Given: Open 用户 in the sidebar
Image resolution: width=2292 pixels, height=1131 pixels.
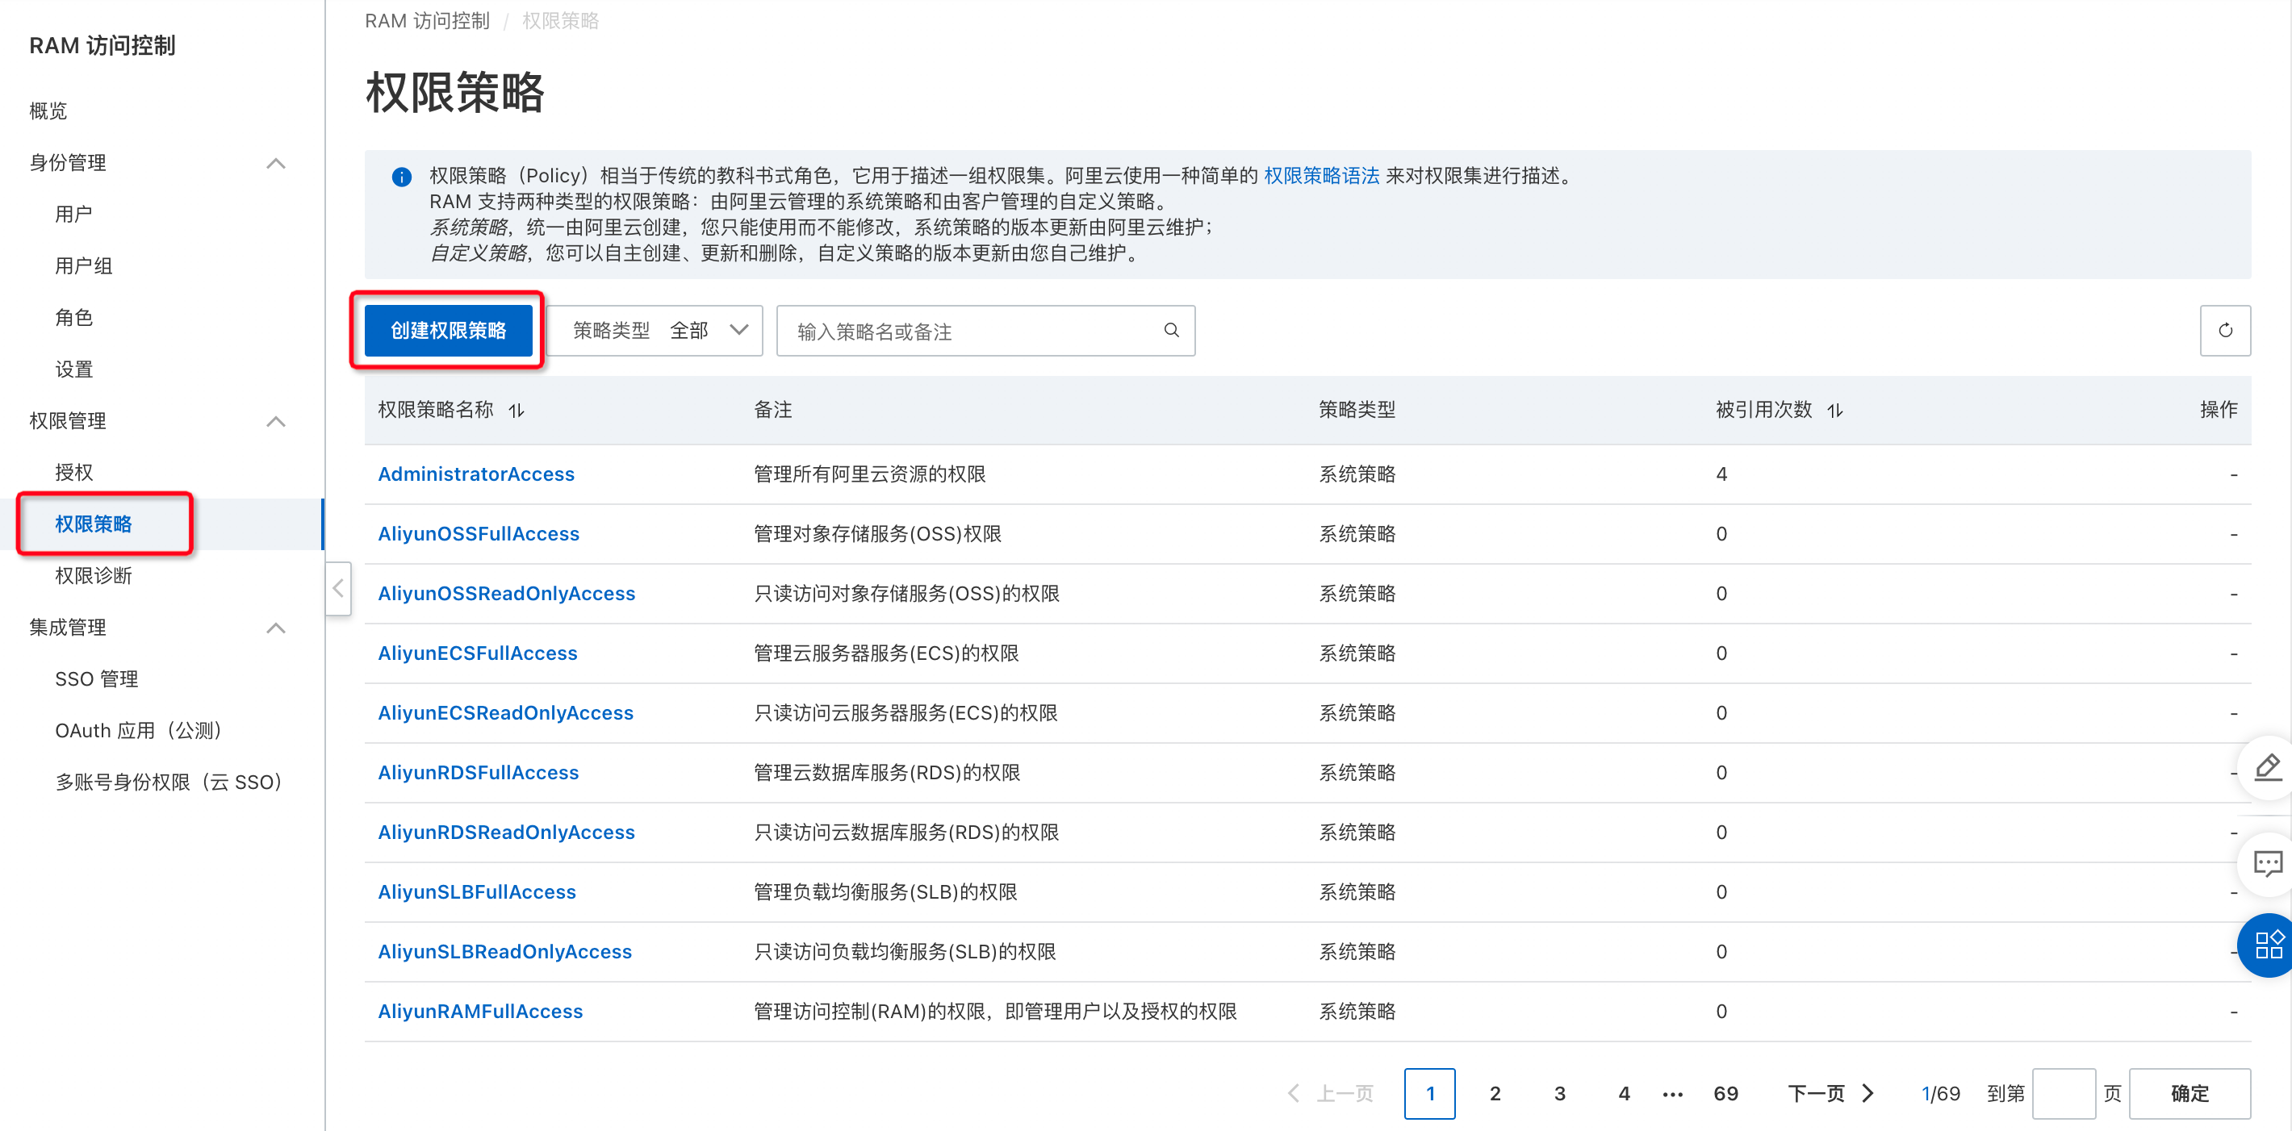Looking at the screenshot, I should (x=74, y=215).
